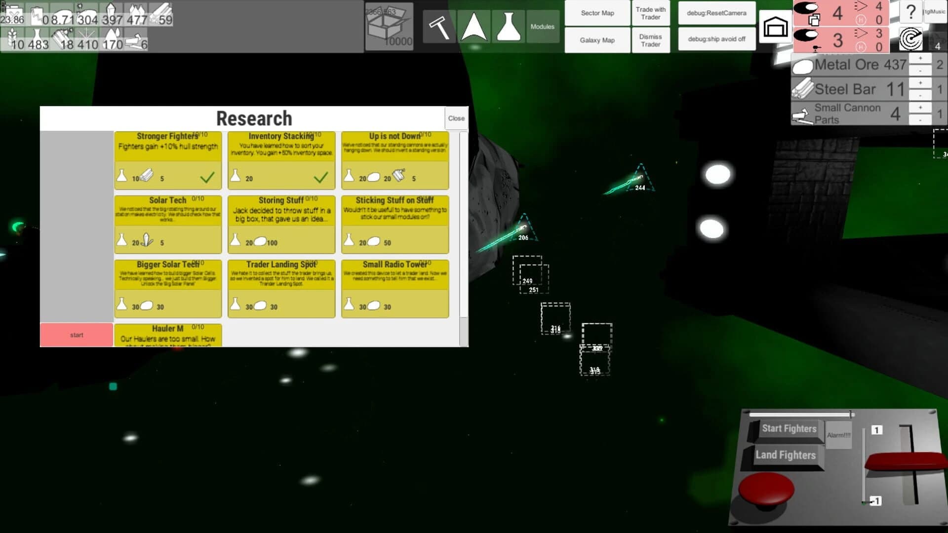Click the hangar building icon
This screenshot has height=533, width=948.
point(775,27)
